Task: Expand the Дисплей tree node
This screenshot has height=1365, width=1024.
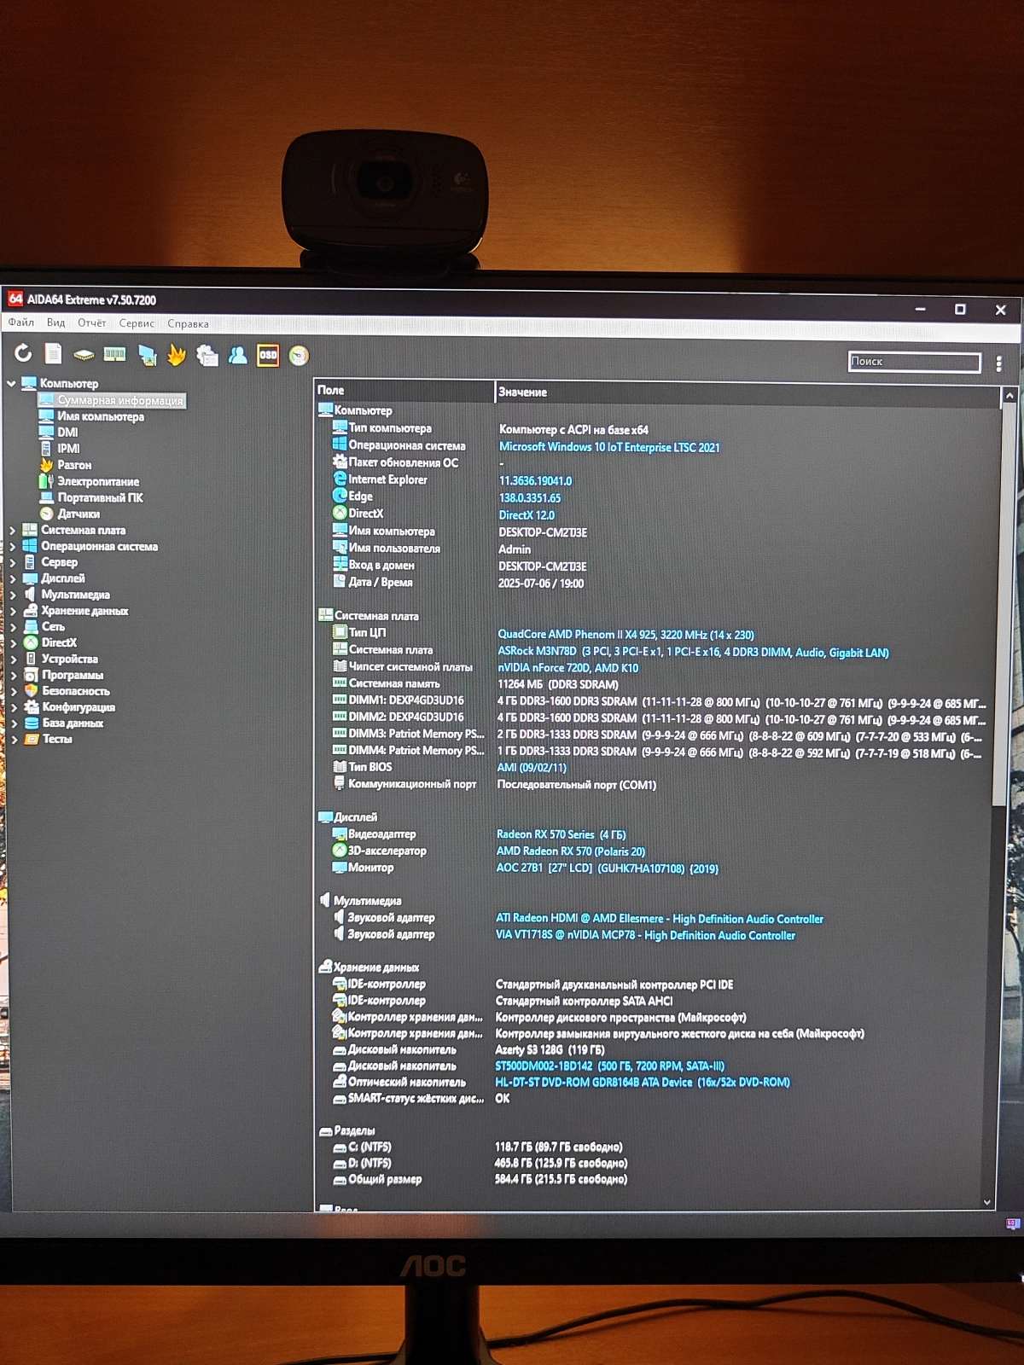Action: tap(12, 578)
